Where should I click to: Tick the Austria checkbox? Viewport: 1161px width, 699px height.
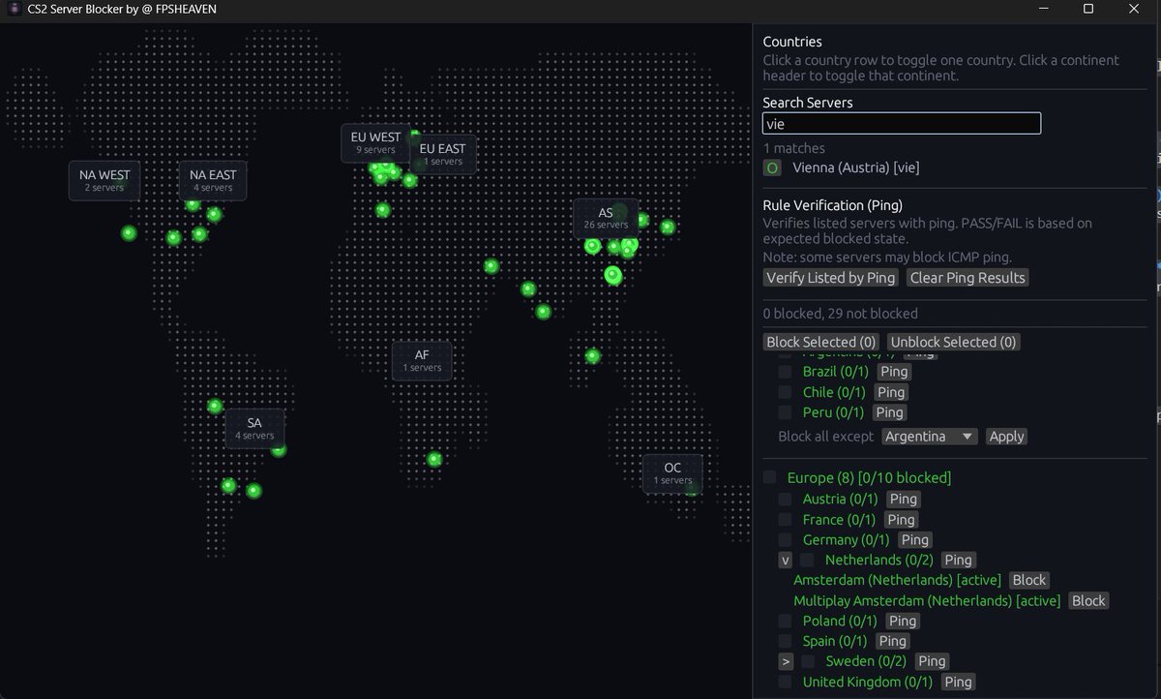pos(785,500)
